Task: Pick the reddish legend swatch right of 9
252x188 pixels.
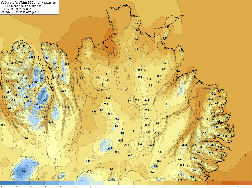Action: pos(244,183)
